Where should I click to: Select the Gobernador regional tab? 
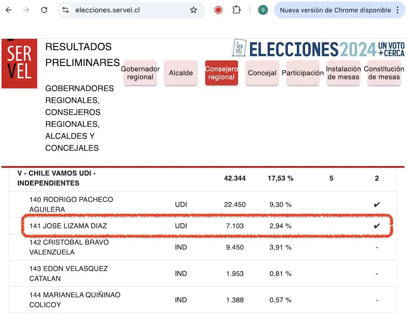click(140, 73)
